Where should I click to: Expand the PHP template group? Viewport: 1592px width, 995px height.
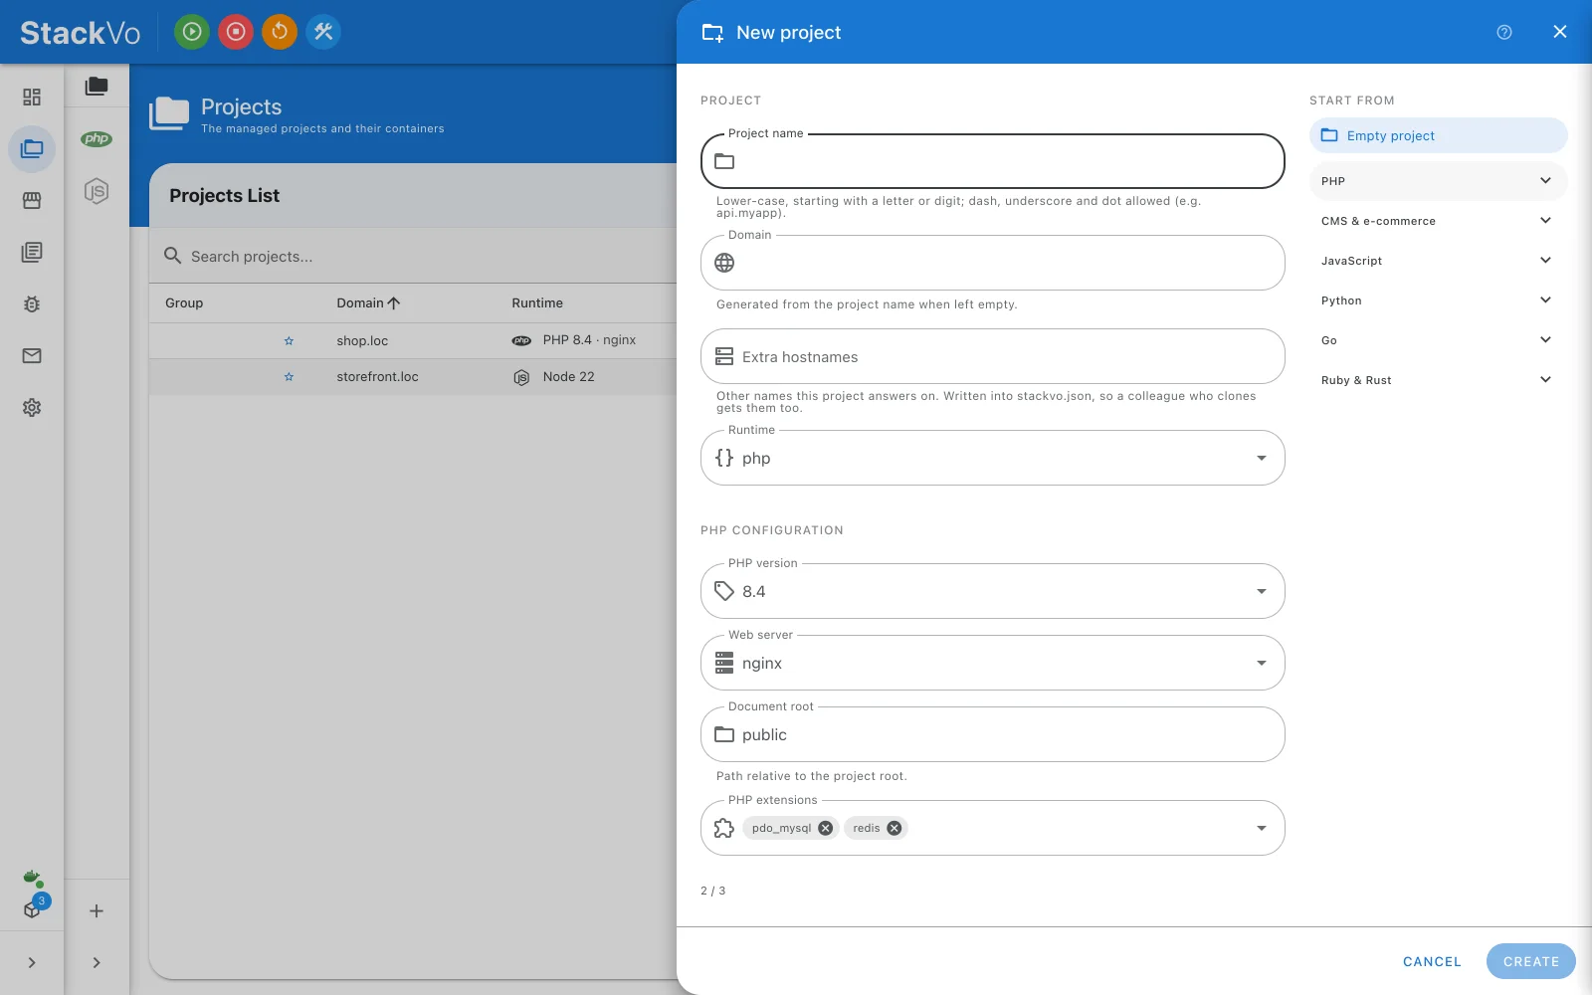point(1438,181)
